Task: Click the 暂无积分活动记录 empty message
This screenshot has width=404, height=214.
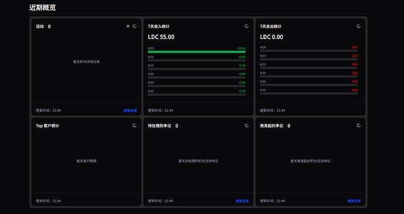Action: coord(86,62)
